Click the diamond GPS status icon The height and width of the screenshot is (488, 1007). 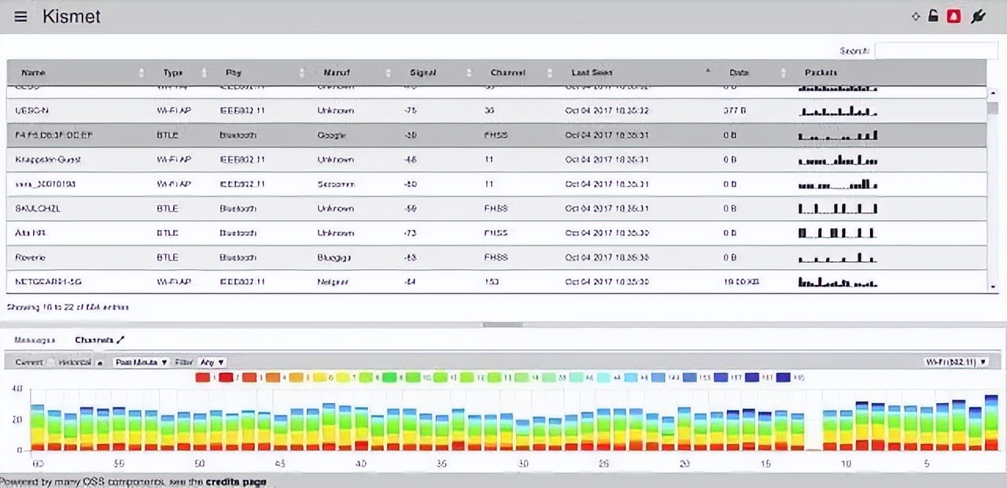(916, 17)
